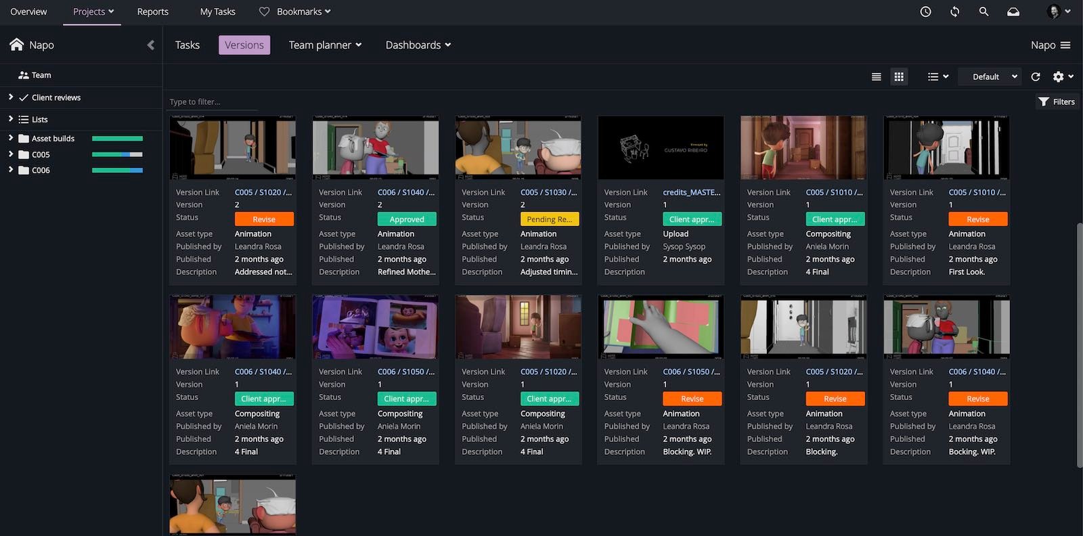The image size is (1083, 536).
Task: Open the gear settings menu
Action: pos(1062,76)
